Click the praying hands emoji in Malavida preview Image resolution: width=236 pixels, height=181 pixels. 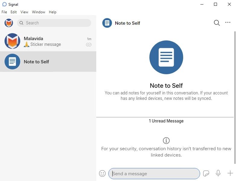click(x=27, y=44)
